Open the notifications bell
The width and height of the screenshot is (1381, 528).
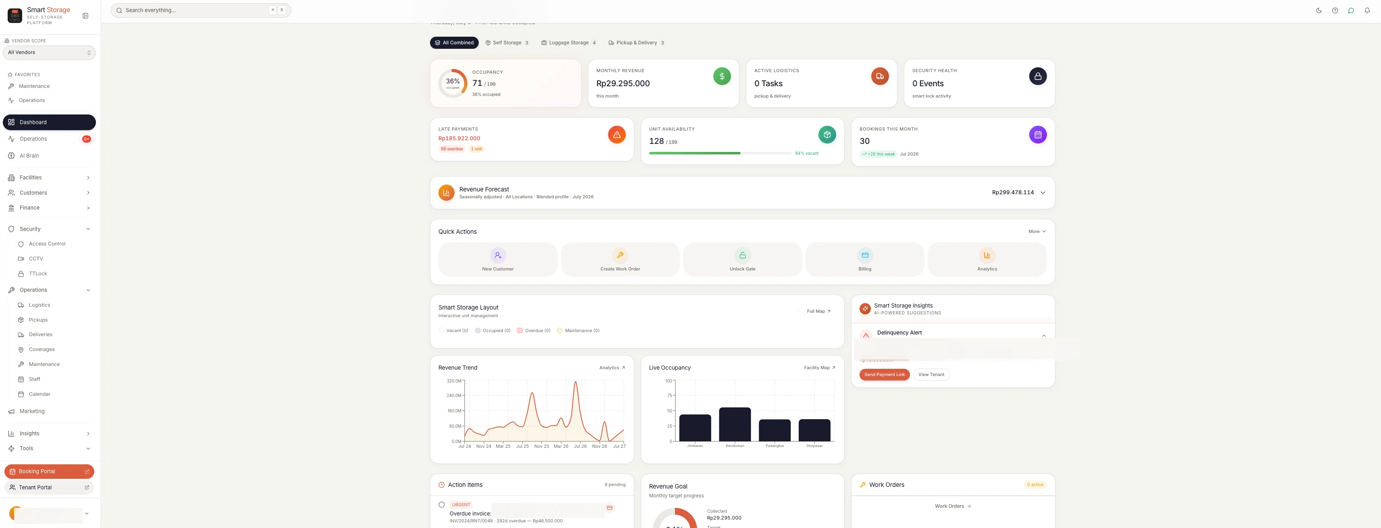point(1367,11)
